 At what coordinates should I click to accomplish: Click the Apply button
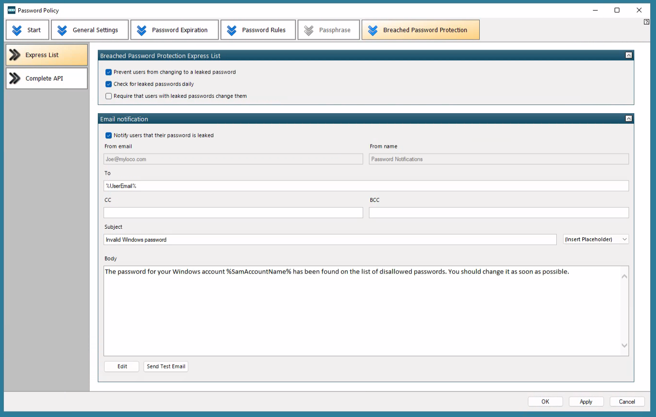[586, 402]
